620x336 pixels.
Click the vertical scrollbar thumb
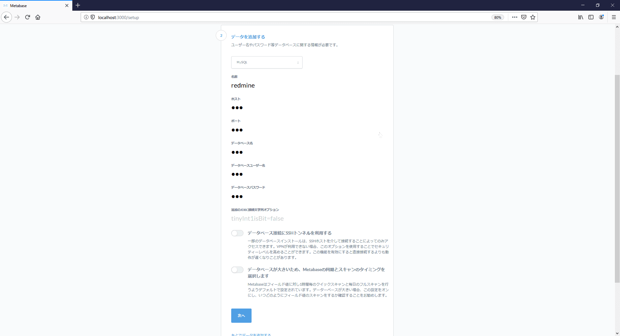617,179
